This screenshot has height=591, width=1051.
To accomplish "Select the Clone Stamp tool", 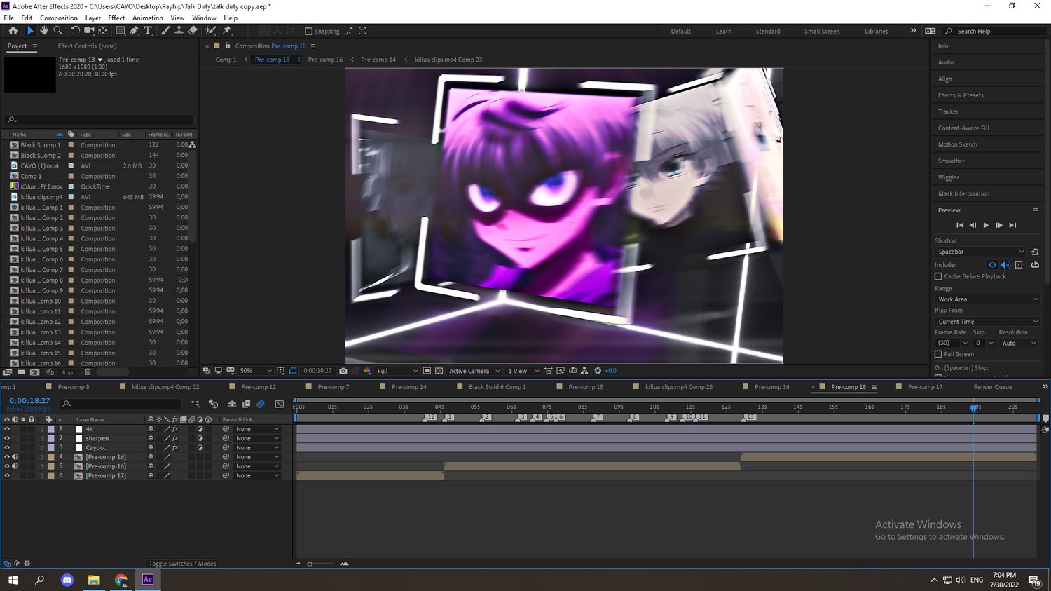I will pos(179,31).
